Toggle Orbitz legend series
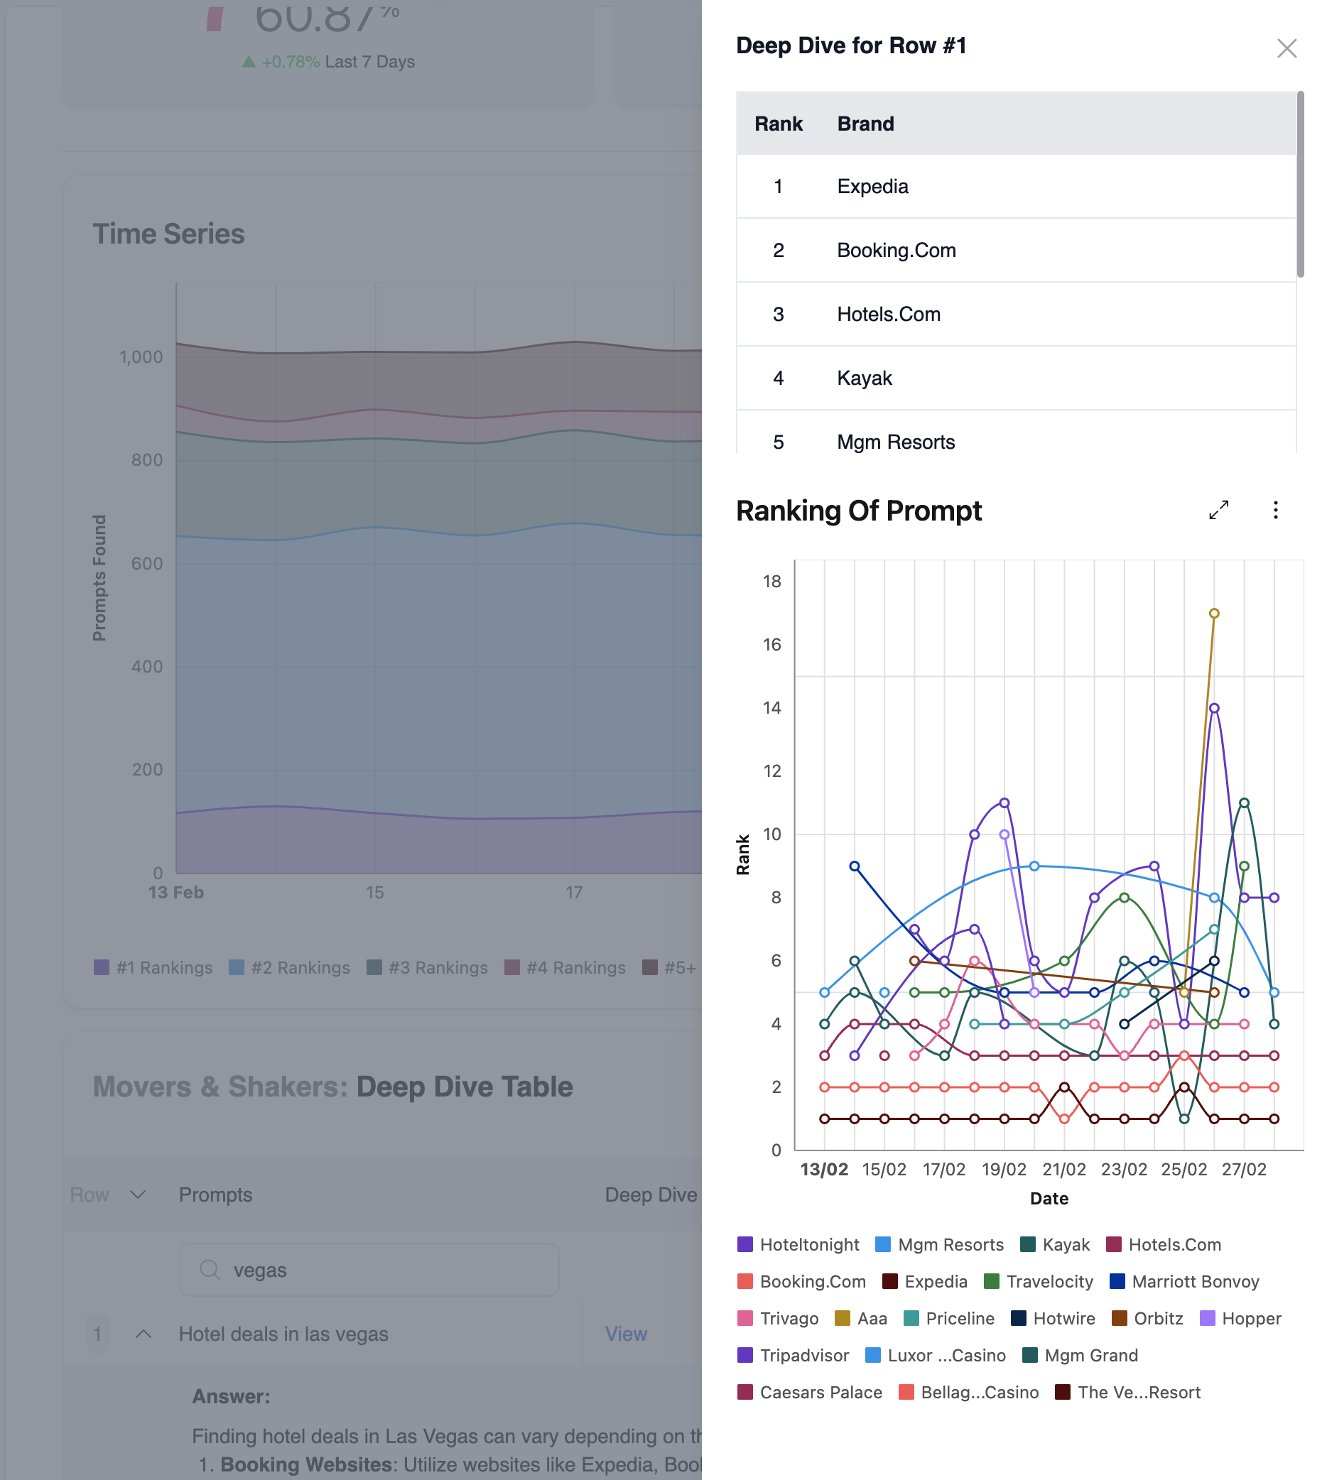The height and width of the screenshot is (1480, 1327). point(1147,1318)
